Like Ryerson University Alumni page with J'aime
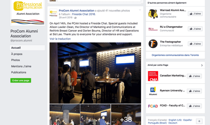 (194, 91)
